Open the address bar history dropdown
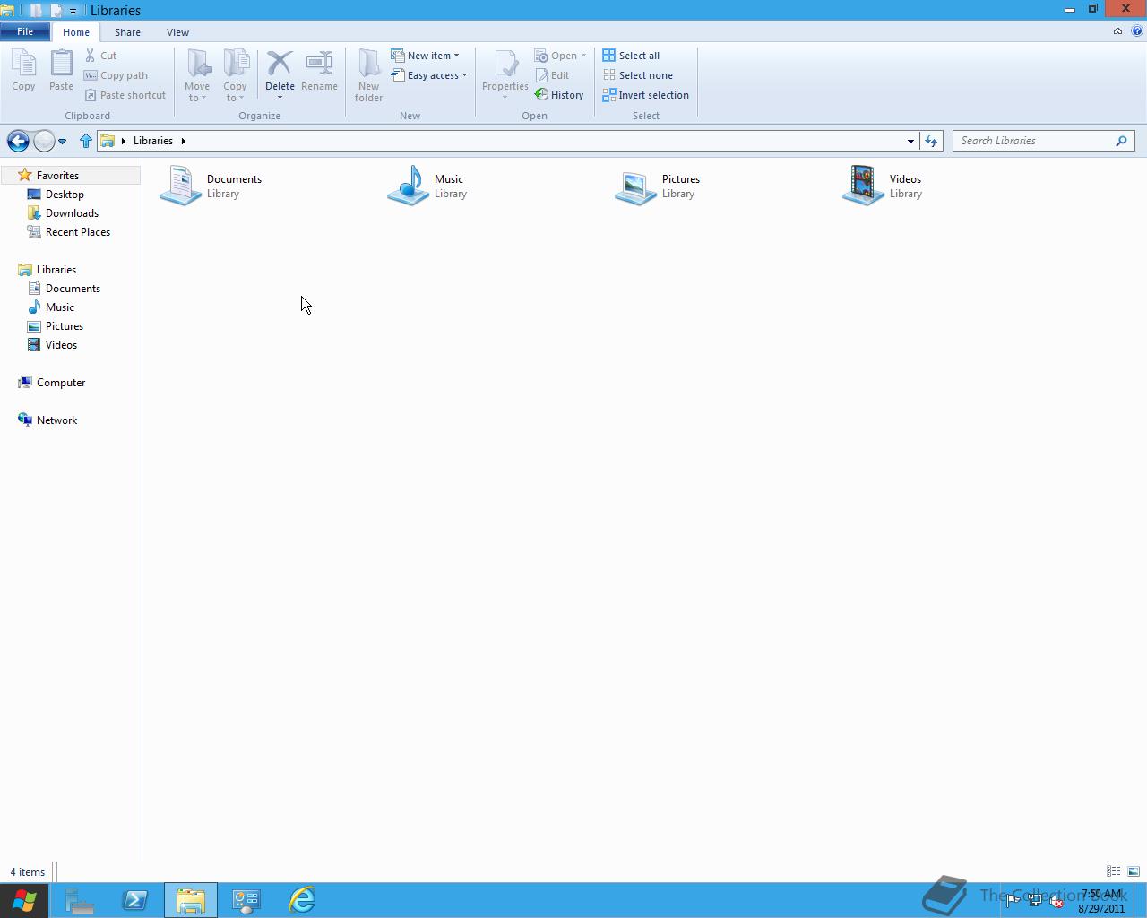Viewport: 1147px width, 918px height. [910, 141]
